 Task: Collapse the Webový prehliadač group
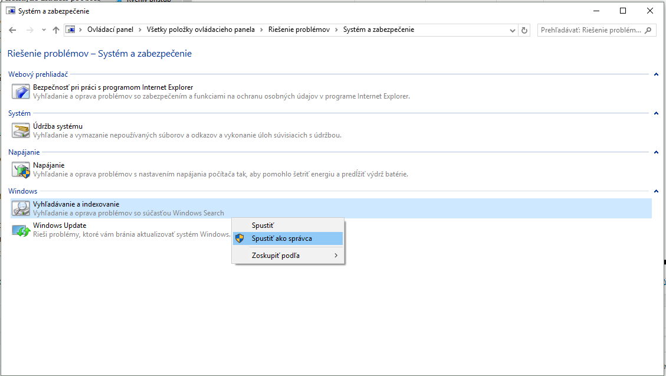point(656,74)
